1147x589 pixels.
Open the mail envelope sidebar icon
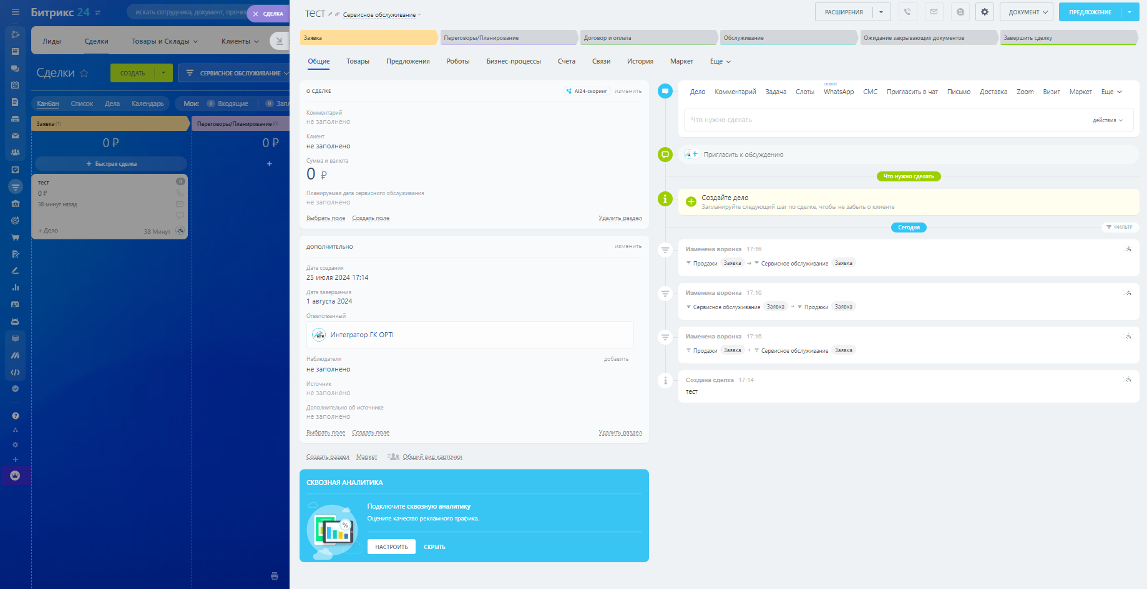coord(16,136)
